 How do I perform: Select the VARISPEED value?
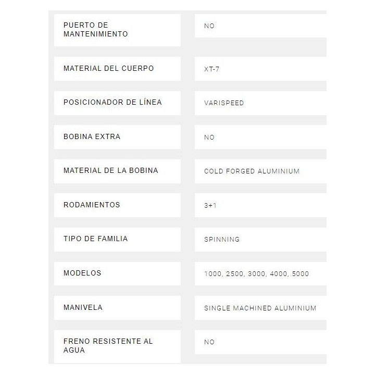pyautogui.click(x=224, y=103)
